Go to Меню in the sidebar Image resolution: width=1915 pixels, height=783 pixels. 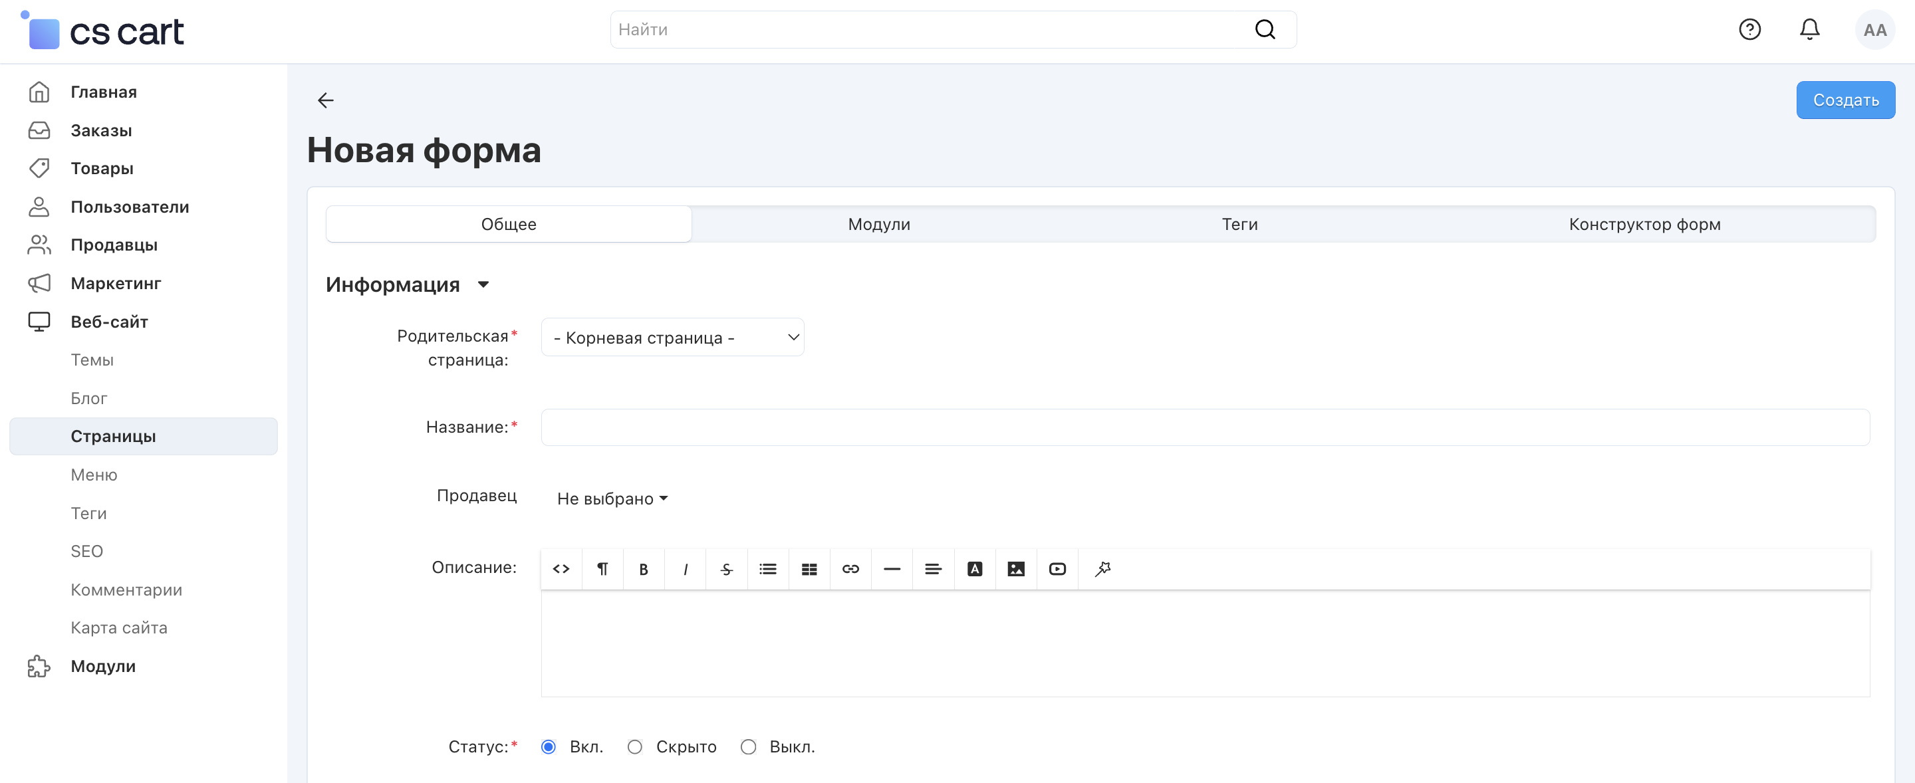pos(94,475)
